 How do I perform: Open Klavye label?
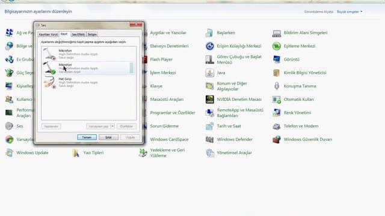[156, 86]
